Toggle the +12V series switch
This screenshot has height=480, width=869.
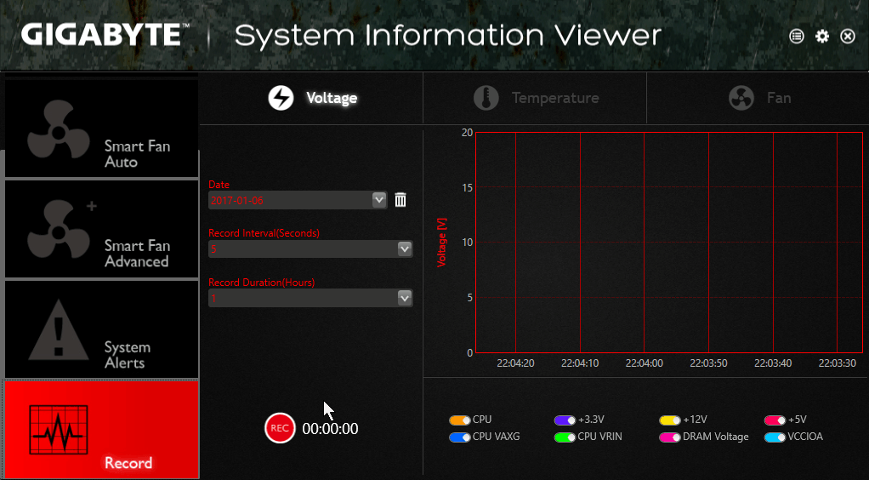[670, 420]
